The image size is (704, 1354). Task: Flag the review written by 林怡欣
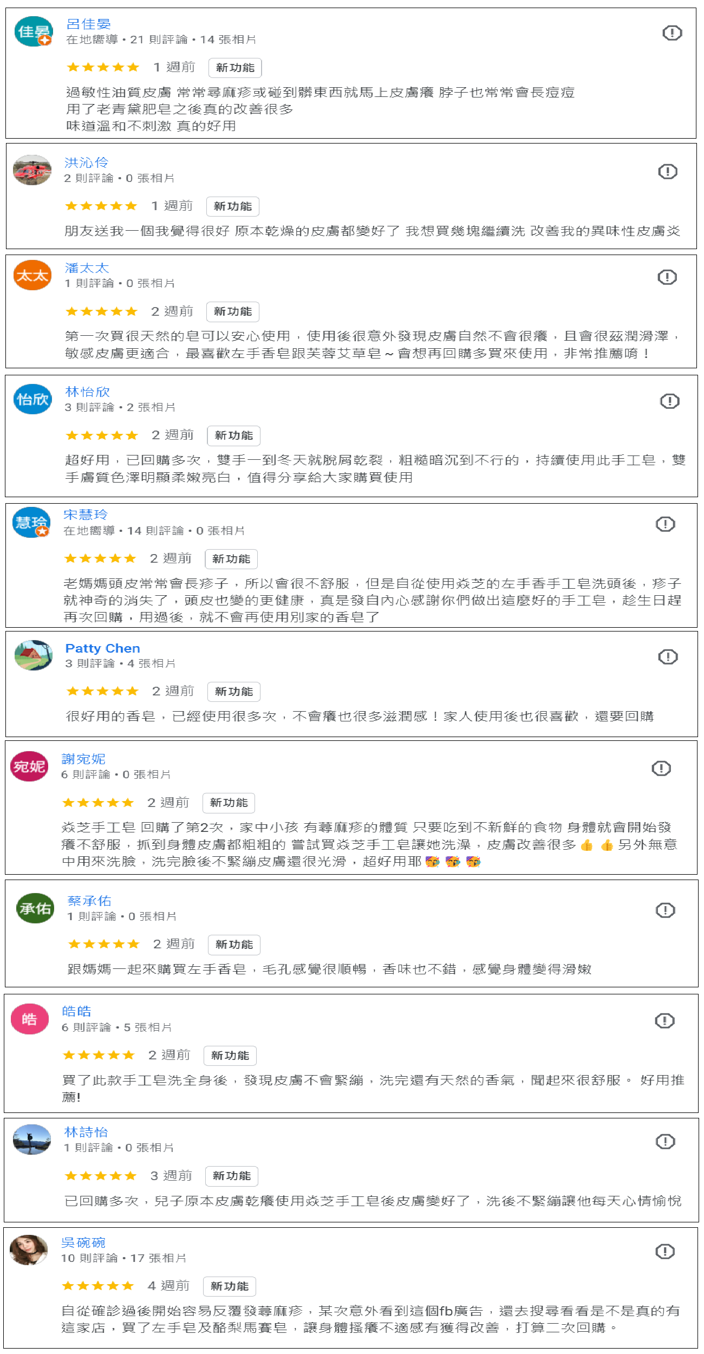670,401
